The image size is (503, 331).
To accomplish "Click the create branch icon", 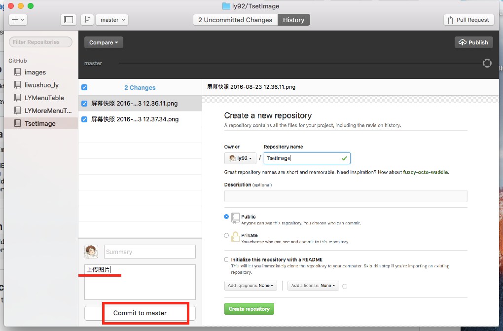I will coord(87,20).
